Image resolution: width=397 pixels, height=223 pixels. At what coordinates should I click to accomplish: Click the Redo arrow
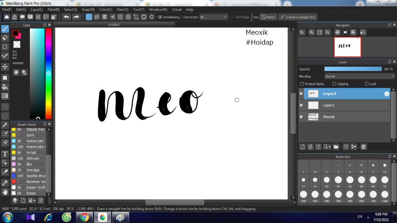(x=76, y=17)
